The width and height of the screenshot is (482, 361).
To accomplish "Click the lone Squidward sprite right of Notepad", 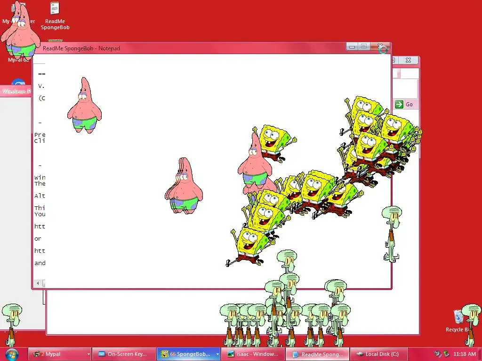I will pyautogui.click(x=392, y=234).
